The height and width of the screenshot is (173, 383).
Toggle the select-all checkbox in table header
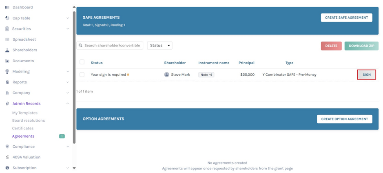pos(82,62)
